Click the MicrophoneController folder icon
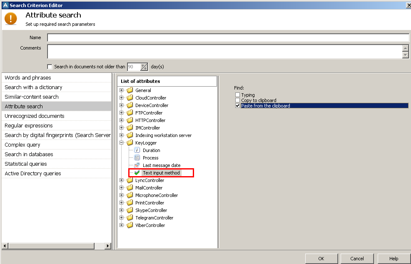Screen dimensions: 411x264 [x=130, y=195]
